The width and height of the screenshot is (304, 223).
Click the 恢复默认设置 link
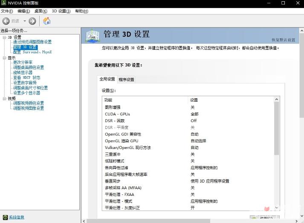pos(283,40)
